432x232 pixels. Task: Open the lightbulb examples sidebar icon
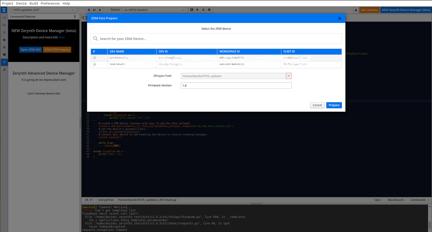tap(4, 32)
